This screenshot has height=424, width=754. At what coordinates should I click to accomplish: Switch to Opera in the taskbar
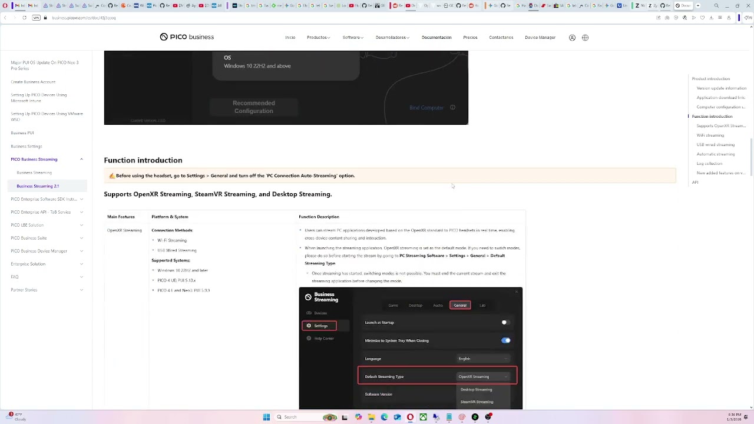(410, 417)
